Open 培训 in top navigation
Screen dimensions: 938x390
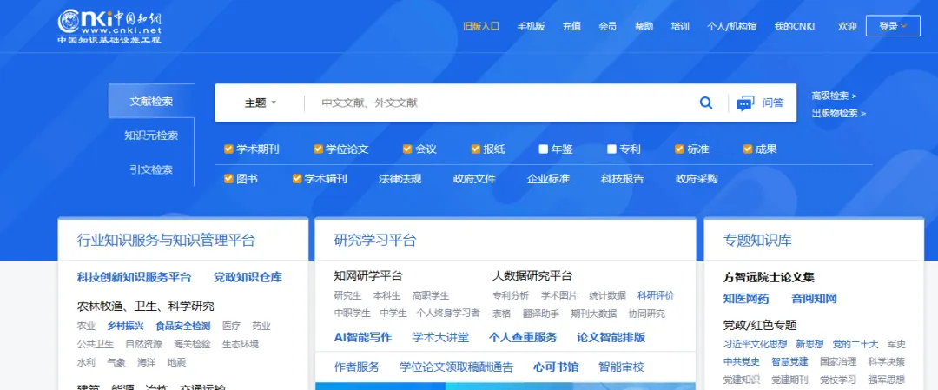point(680,26)
